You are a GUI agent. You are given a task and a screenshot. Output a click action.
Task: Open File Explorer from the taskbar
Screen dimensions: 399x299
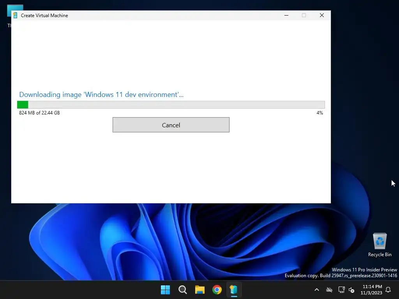200,290
